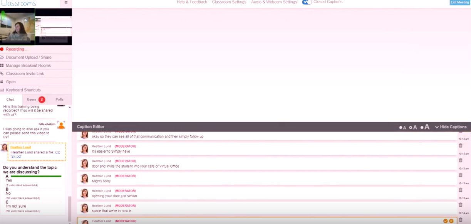This screenshot has width=471, height=224.
Task: Switch to the Polls tab
Action: 59,99
